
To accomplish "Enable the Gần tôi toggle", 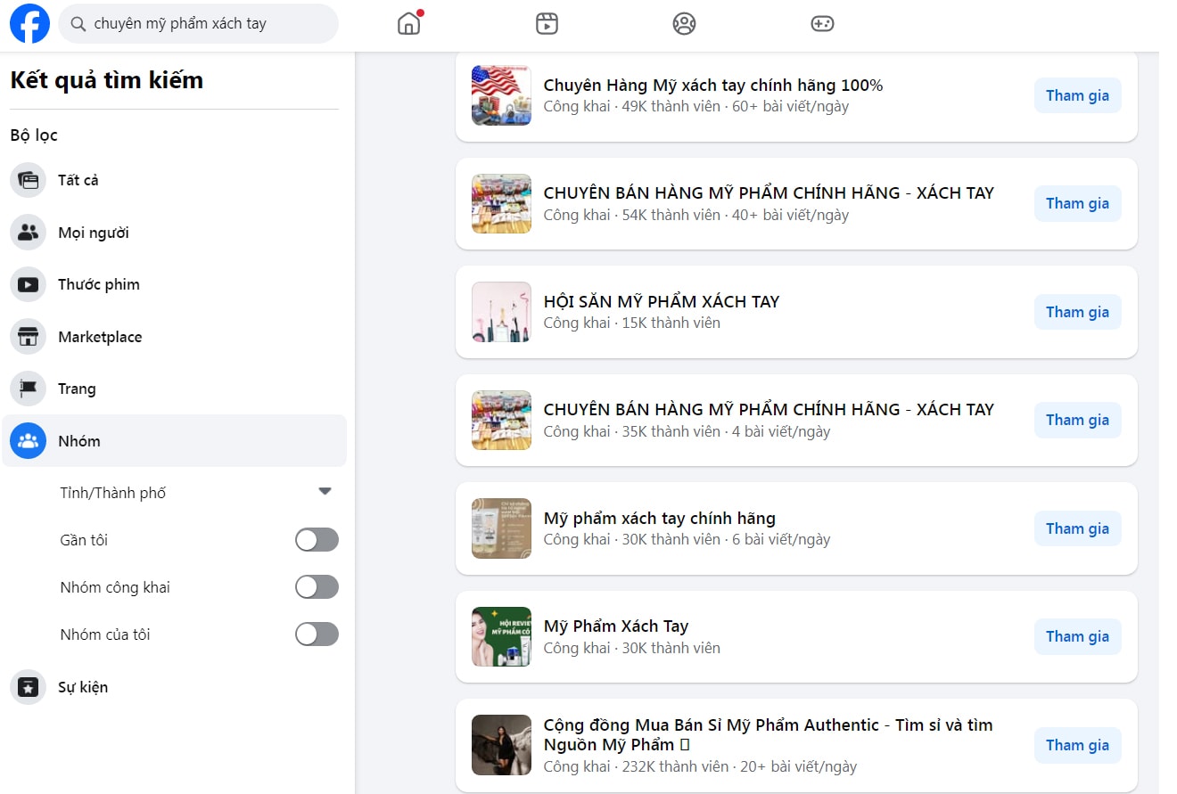I will [x=317, y=540].
